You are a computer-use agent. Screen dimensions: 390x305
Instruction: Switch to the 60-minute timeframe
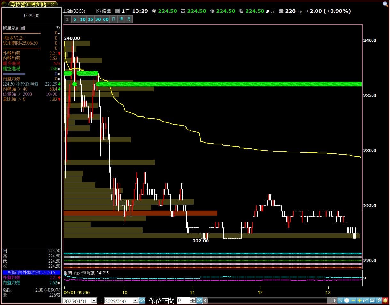click(106, 19)
